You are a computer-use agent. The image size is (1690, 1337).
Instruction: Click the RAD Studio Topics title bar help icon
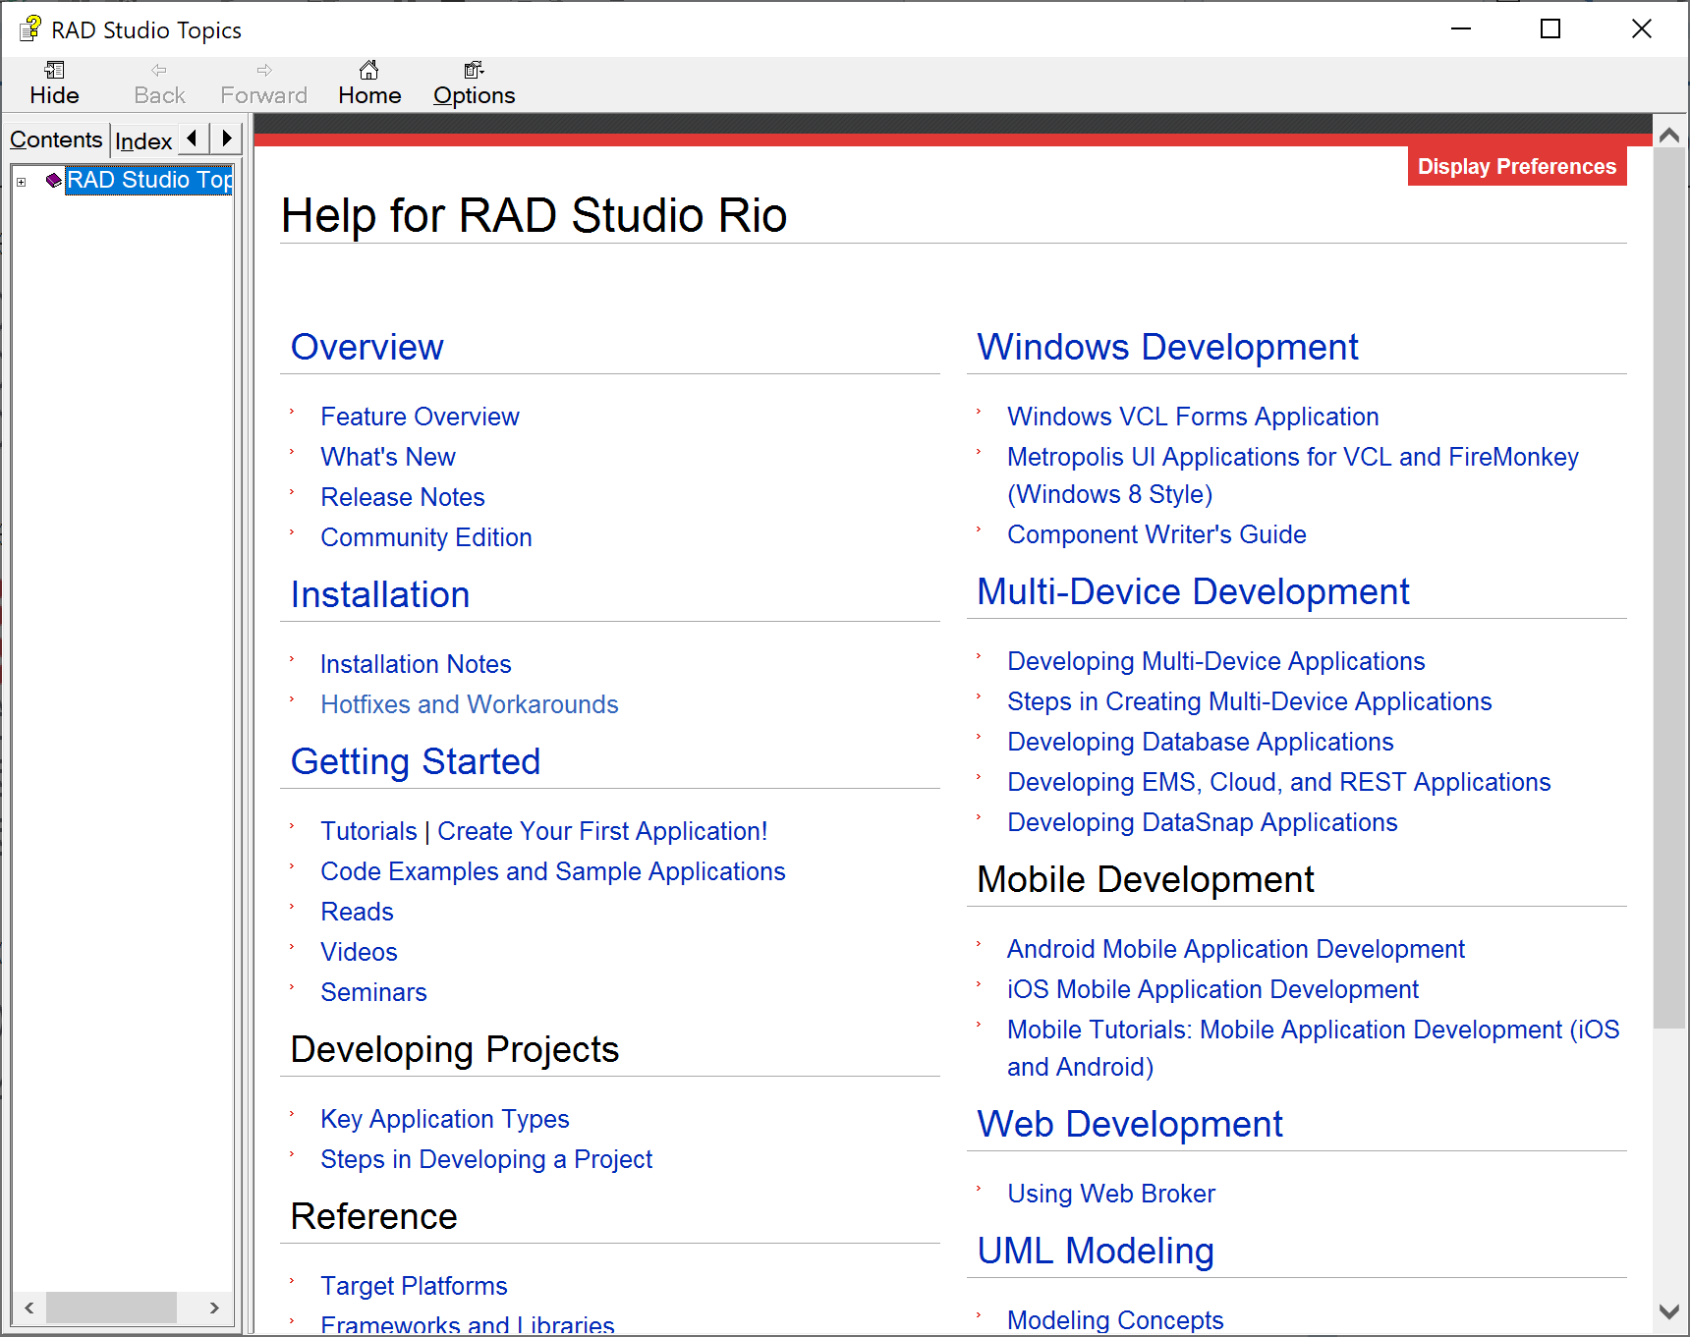(x=30, y=29)
